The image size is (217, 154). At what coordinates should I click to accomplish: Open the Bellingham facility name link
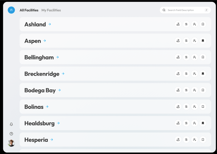coord(39,57)
